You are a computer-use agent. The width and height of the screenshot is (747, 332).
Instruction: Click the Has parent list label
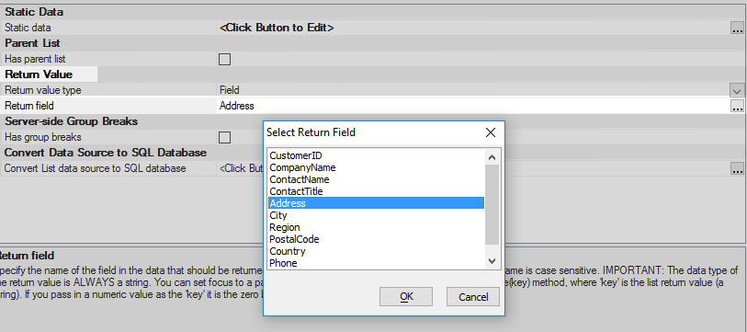[35, 59]
